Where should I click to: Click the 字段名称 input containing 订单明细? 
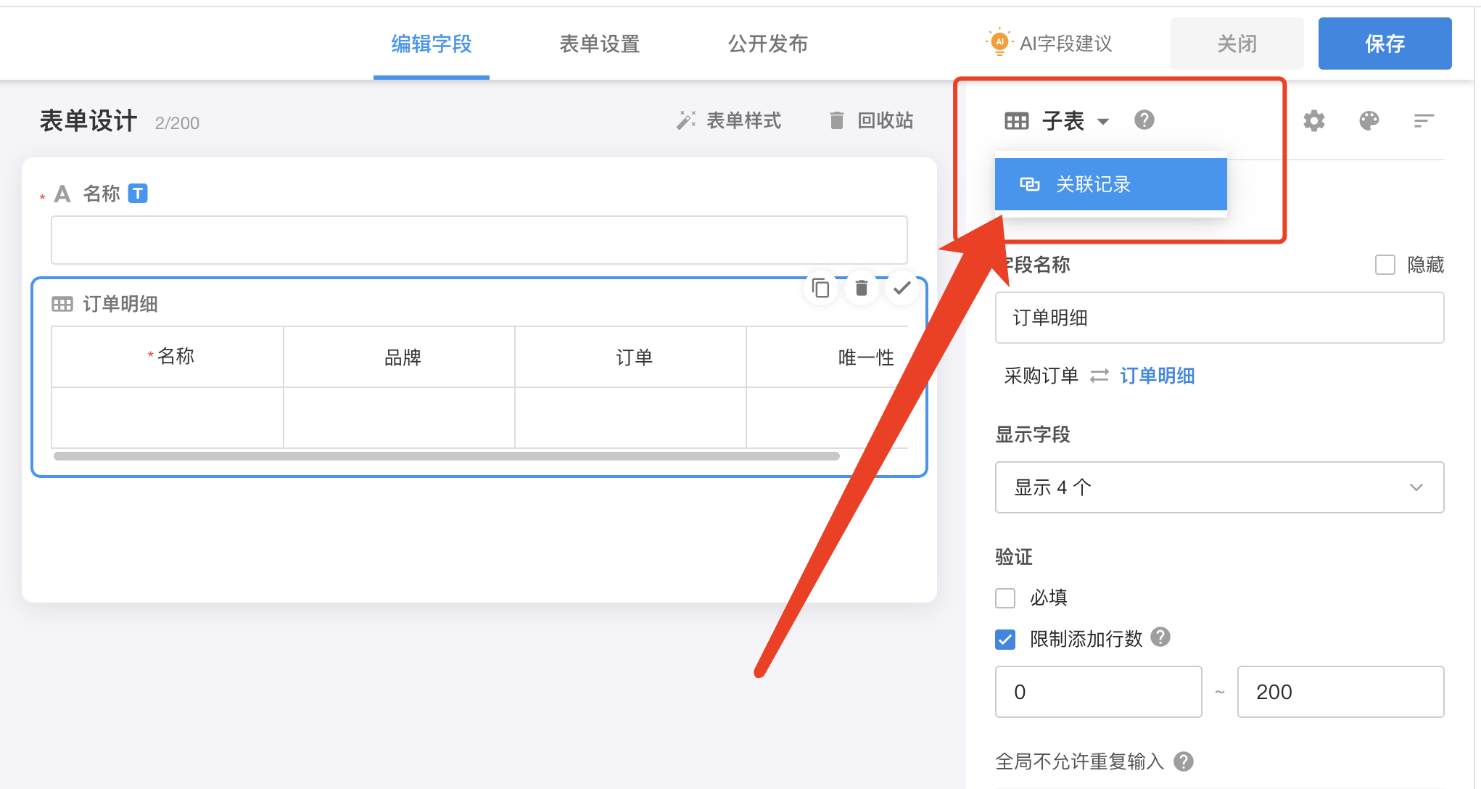(x=1218, y=318)
